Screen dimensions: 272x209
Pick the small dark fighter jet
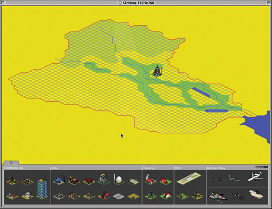[217, 179]
